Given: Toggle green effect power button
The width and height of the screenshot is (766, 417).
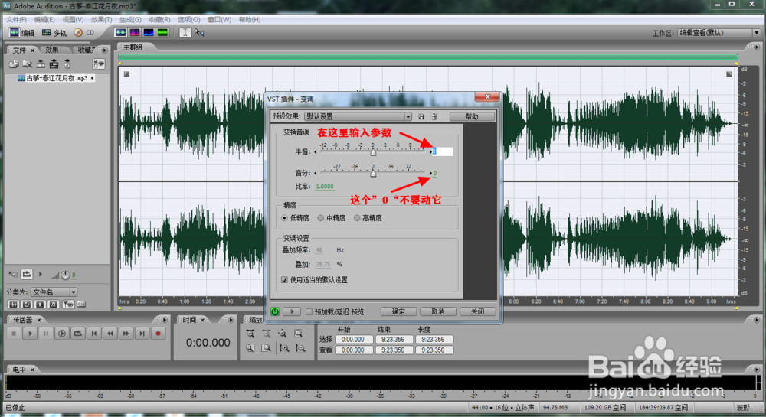Looking at the screenshot, I should click(275, 311).
